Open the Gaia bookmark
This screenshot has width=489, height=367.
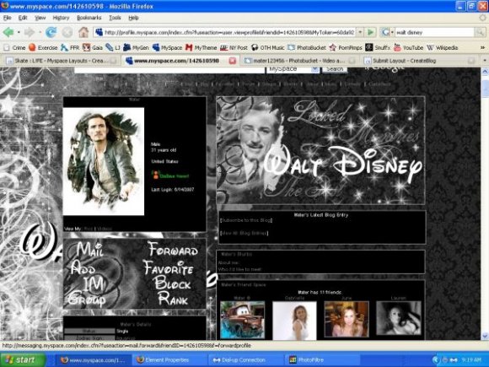click(93, 48)
